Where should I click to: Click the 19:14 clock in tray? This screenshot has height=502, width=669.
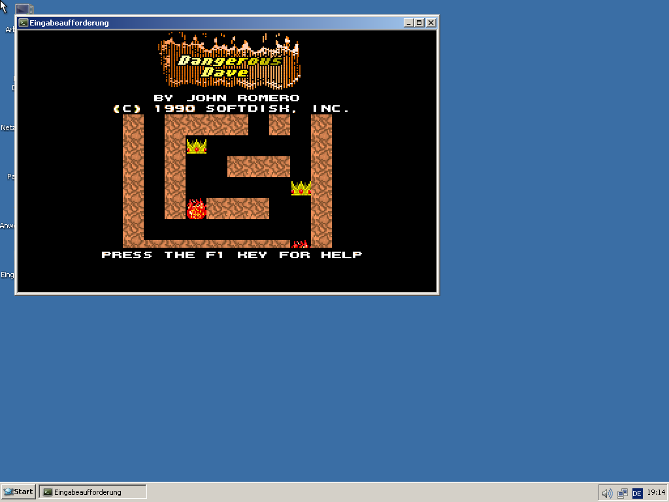click(656, 492)
